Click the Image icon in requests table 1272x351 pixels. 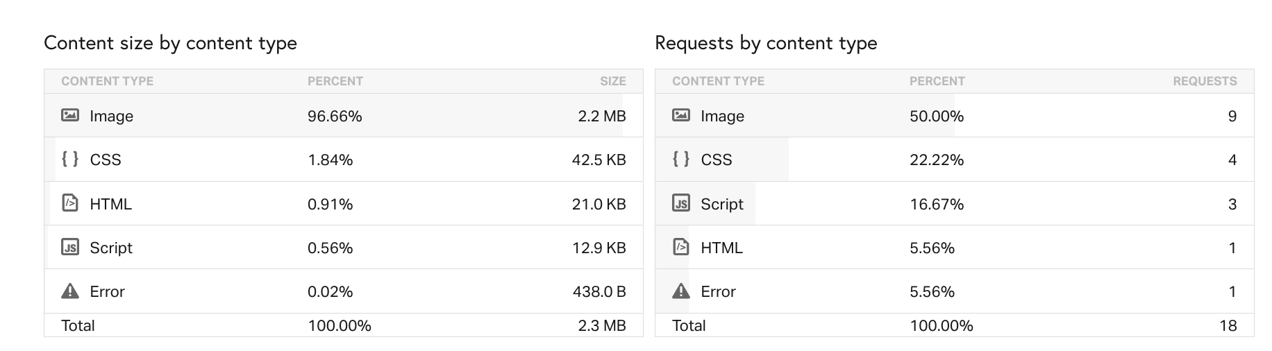coord(681,115)
